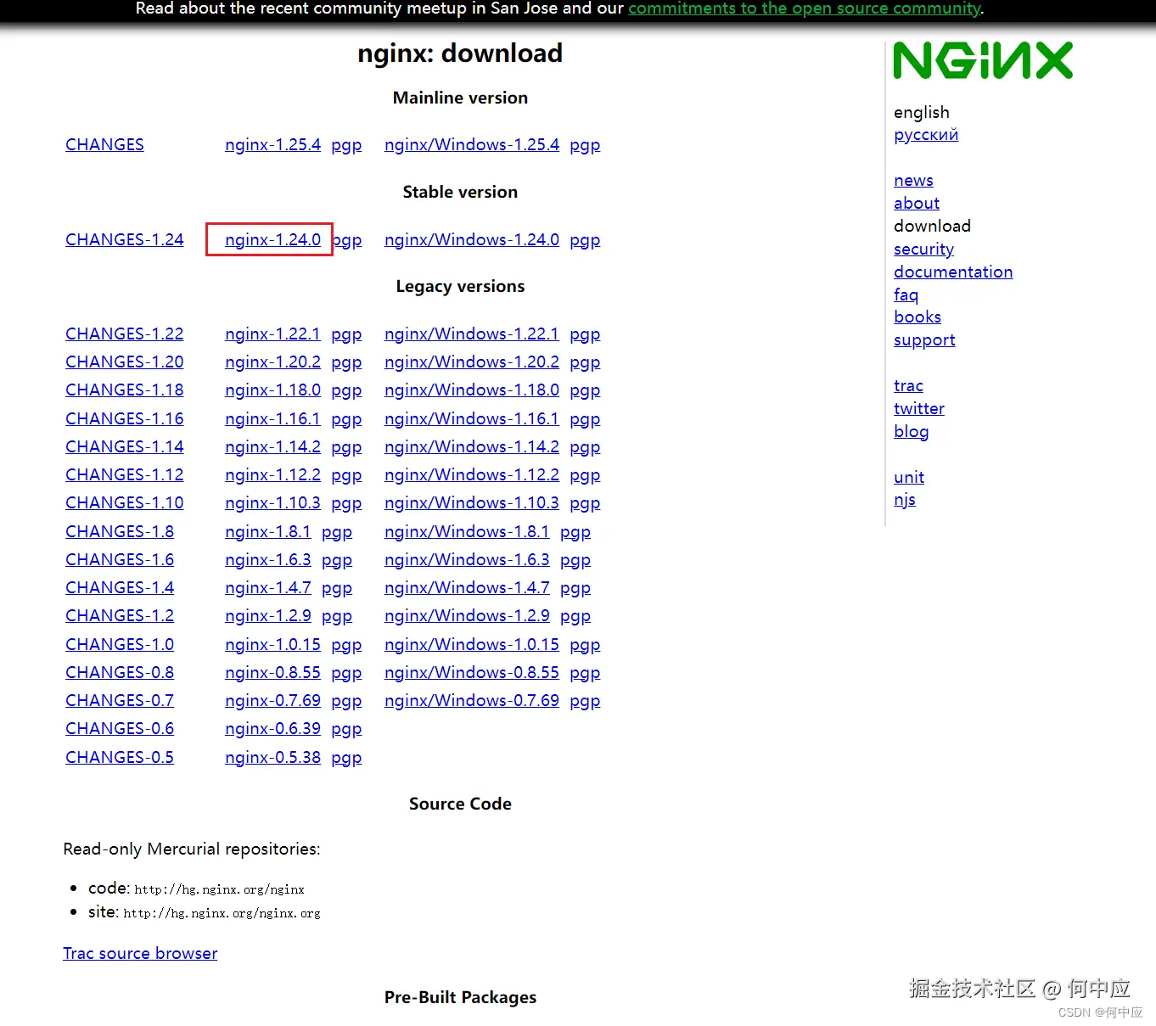
Task: Open CHANGES-0.8 link
Action: [120, 673]
